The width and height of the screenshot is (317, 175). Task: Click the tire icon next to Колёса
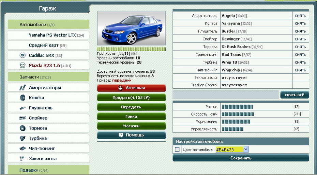(x=22, y=98)
